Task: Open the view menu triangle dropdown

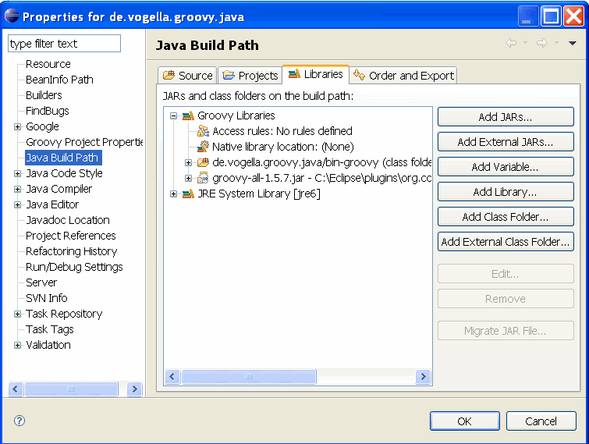Action: coord(573,43)
